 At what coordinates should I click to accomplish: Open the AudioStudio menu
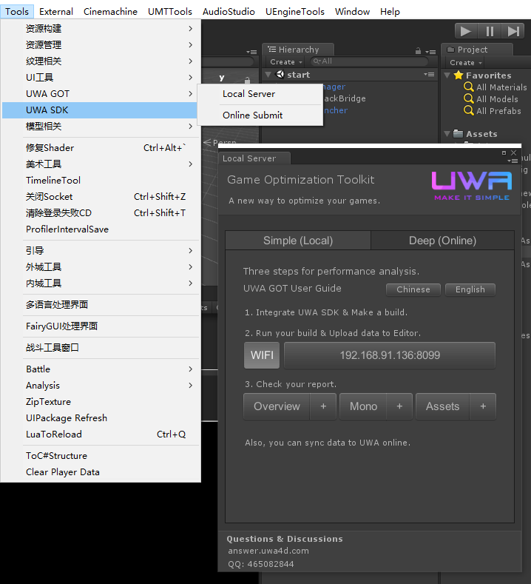229,12
